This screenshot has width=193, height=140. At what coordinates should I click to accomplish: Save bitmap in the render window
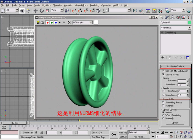point(38,23)
